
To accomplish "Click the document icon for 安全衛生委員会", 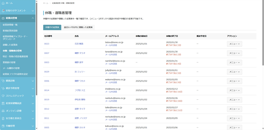I will (x=3, y=118).
